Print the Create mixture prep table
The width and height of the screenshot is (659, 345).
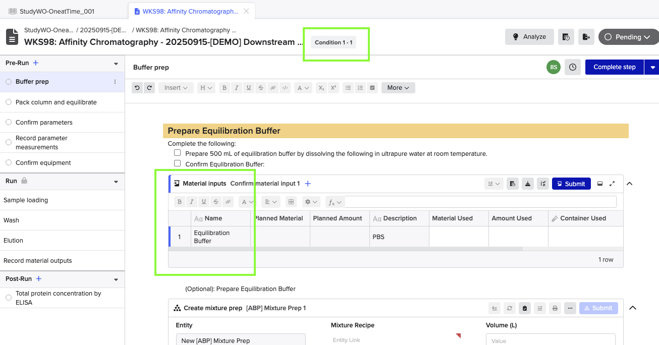click(555, 308)
